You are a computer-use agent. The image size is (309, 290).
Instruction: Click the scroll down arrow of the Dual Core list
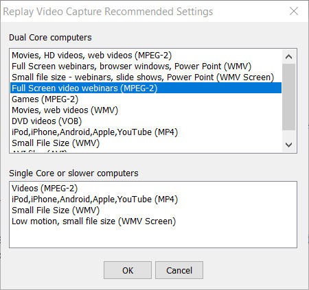click(288, 145)
